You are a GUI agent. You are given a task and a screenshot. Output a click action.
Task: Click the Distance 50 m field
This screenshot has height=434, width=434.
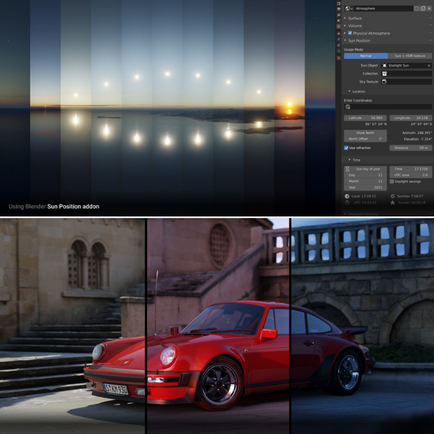[411, 148]
